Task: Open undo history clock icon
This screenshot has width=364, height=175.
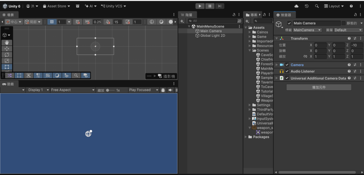Action: (306, 6)
